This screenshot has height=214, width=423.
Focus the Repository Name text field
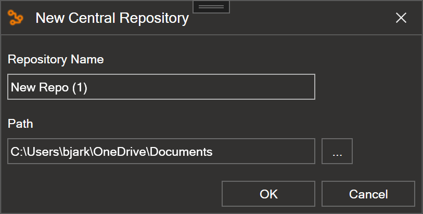(x=161, y=87)
